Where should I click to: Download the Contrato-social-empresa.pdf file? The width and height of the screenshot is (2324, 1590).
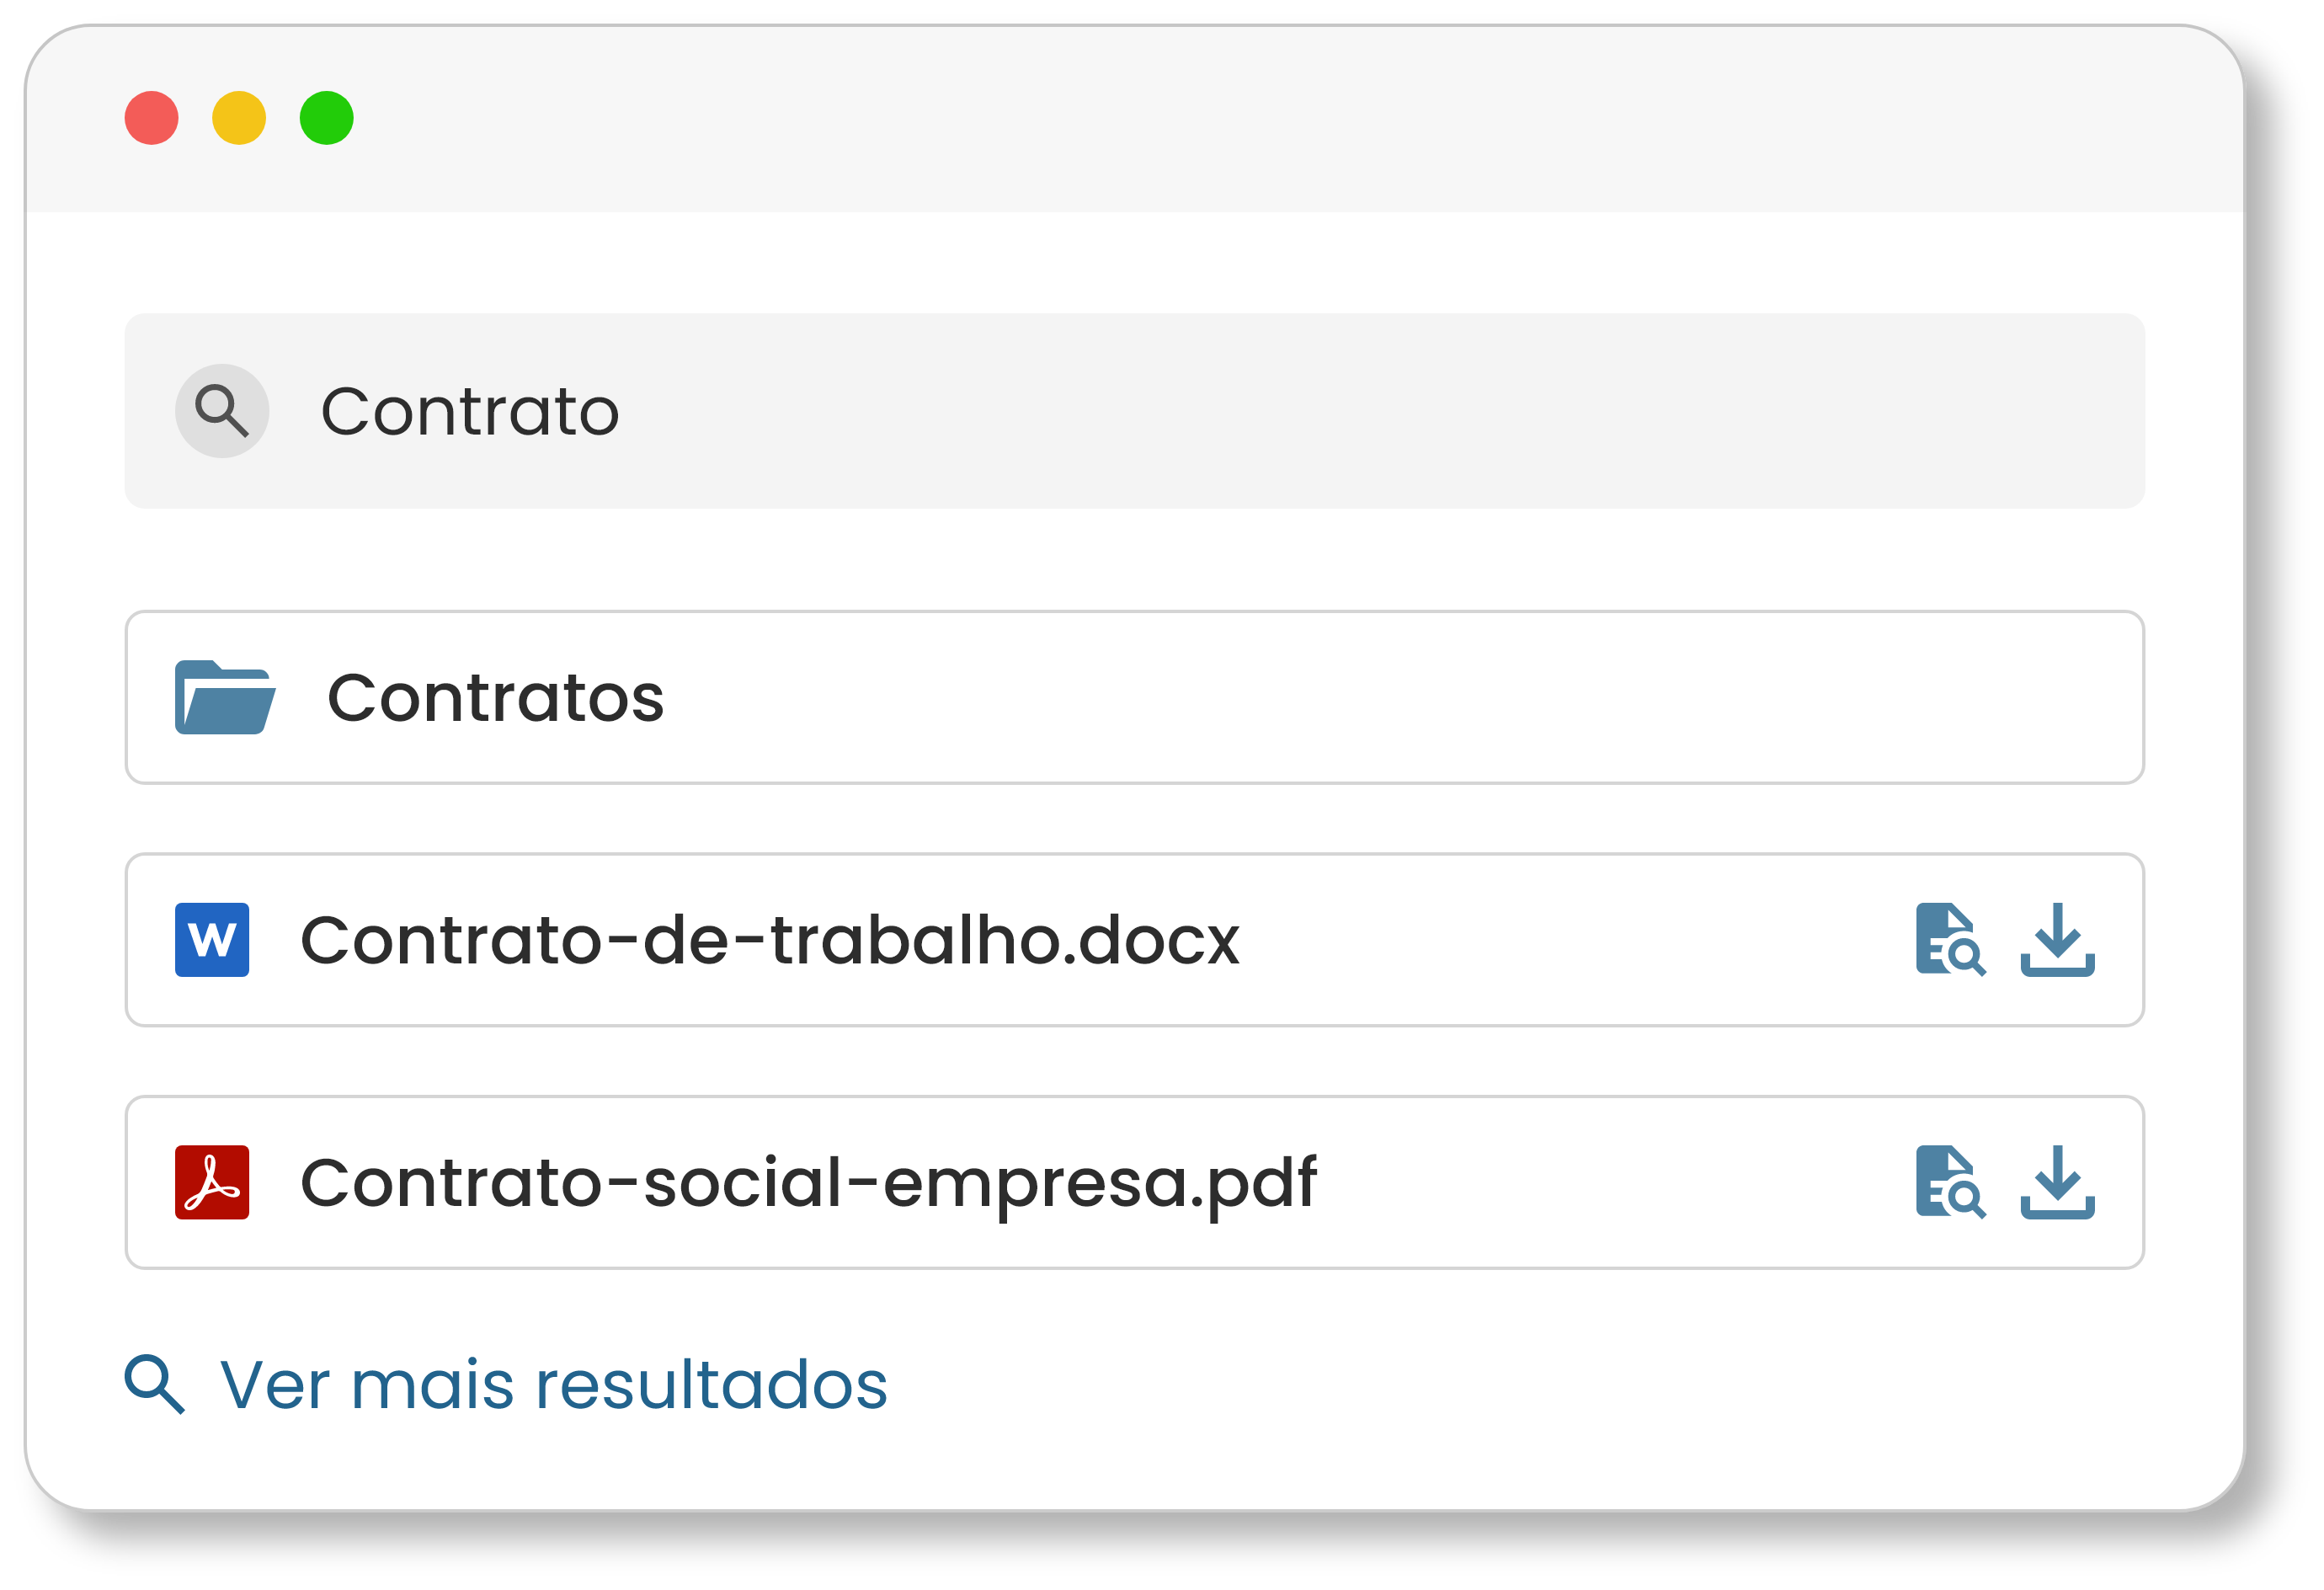(x=2057, y=1182)
